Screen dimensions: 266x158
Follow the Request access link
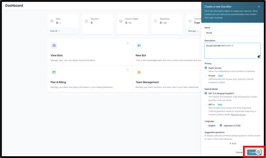[x=238, y=115]
